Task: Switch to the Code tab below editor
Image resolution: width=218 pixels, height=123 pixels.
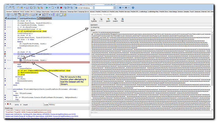Action: point(46,105)
